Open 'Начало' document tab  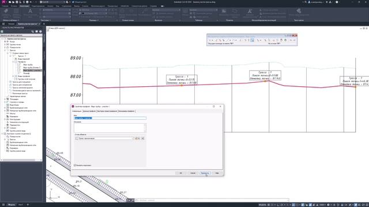coord(11,24)
